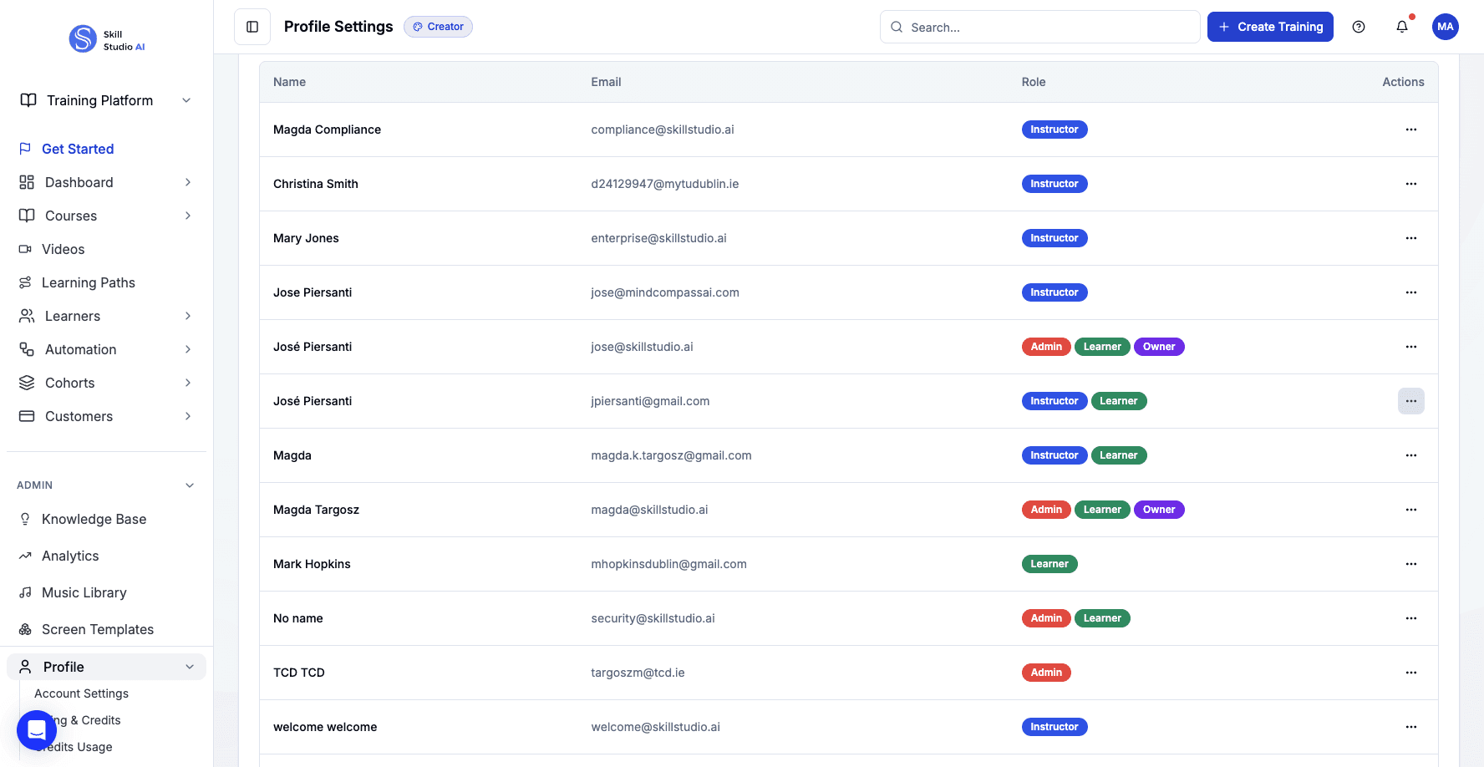Click the notification bell
The image size is (1484, 767).
click(1401, 27)
